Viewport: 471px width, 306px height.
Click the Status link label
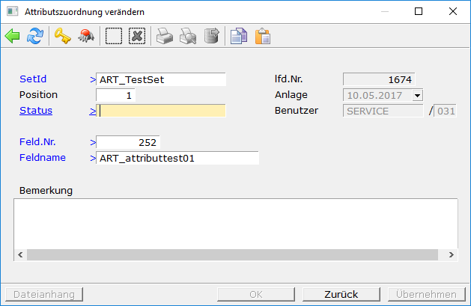coord(35,111)
